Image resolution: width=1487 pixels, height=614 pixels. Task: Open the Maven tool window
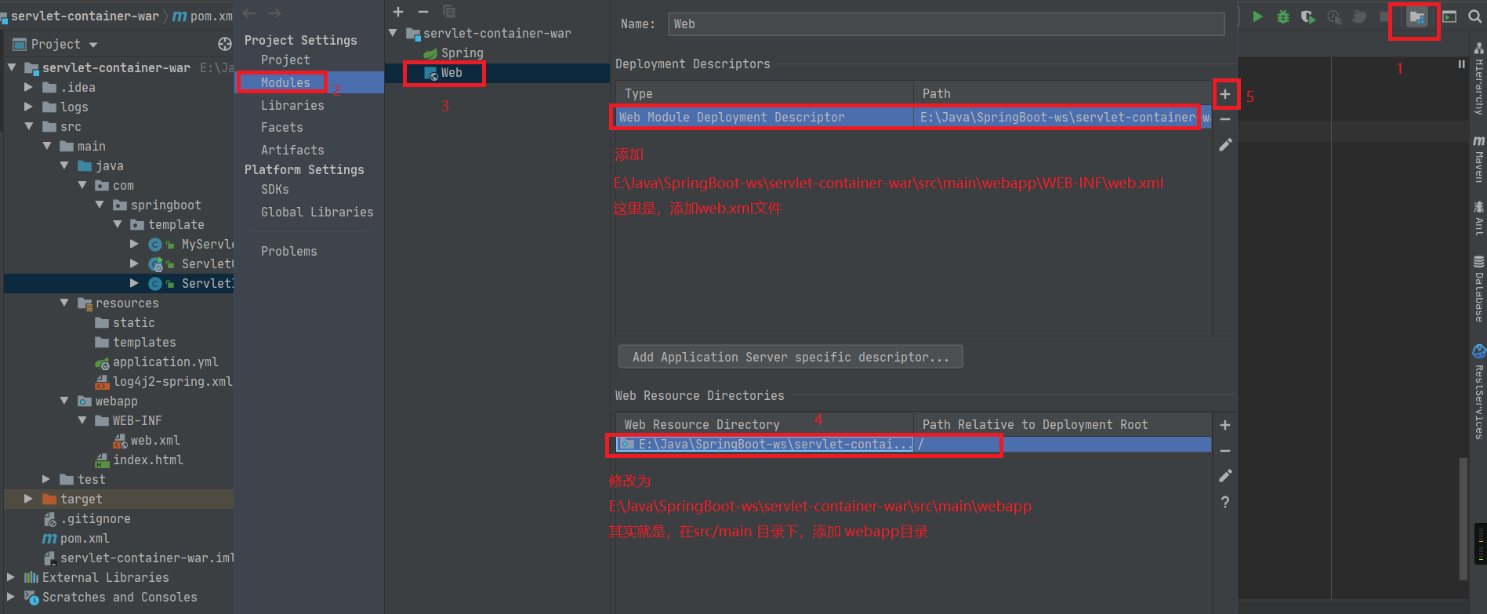1478,159
